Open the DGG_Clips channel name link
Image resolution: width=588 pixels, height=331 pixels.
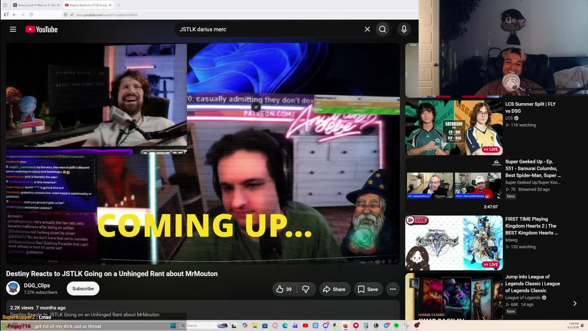tap(37, 285)
